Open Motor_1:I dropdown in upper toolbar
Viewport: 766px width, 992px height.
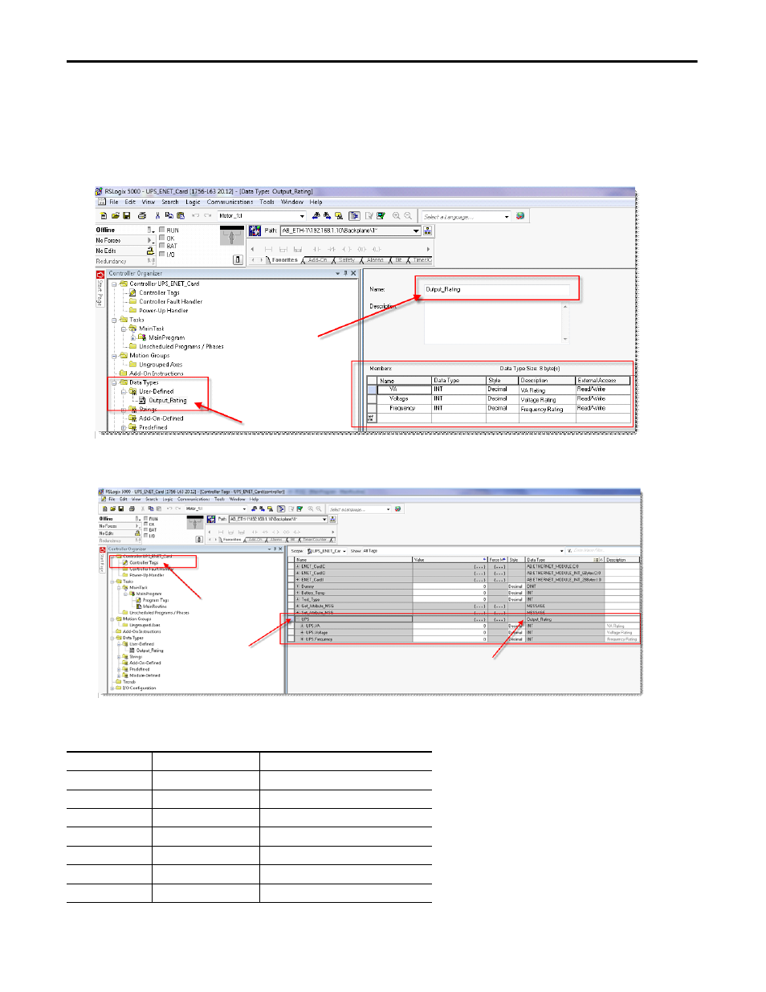click(x=302, y=216)
